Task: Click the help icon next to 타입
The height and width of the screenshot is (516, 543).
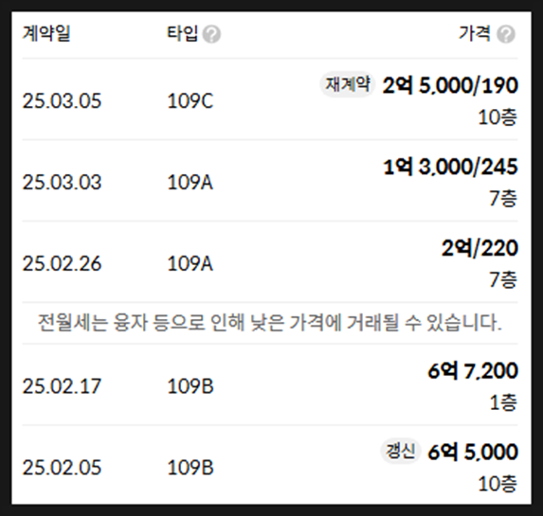Action: pyautogui.click(x=211, y=34)
